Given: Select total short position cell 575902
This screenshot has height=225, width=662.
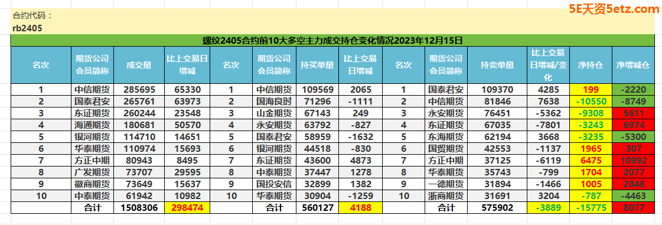Looking at the screenshot, I should tap(497, 208).
